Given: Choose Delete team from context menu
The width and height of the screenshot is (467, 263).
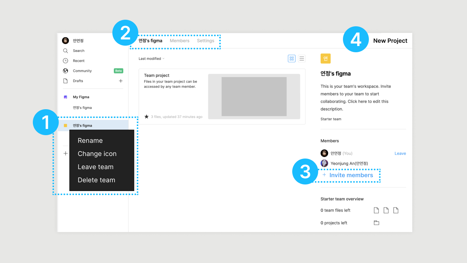Looking at the screenshot, I should pyautogui.click(x=96, y=180).
